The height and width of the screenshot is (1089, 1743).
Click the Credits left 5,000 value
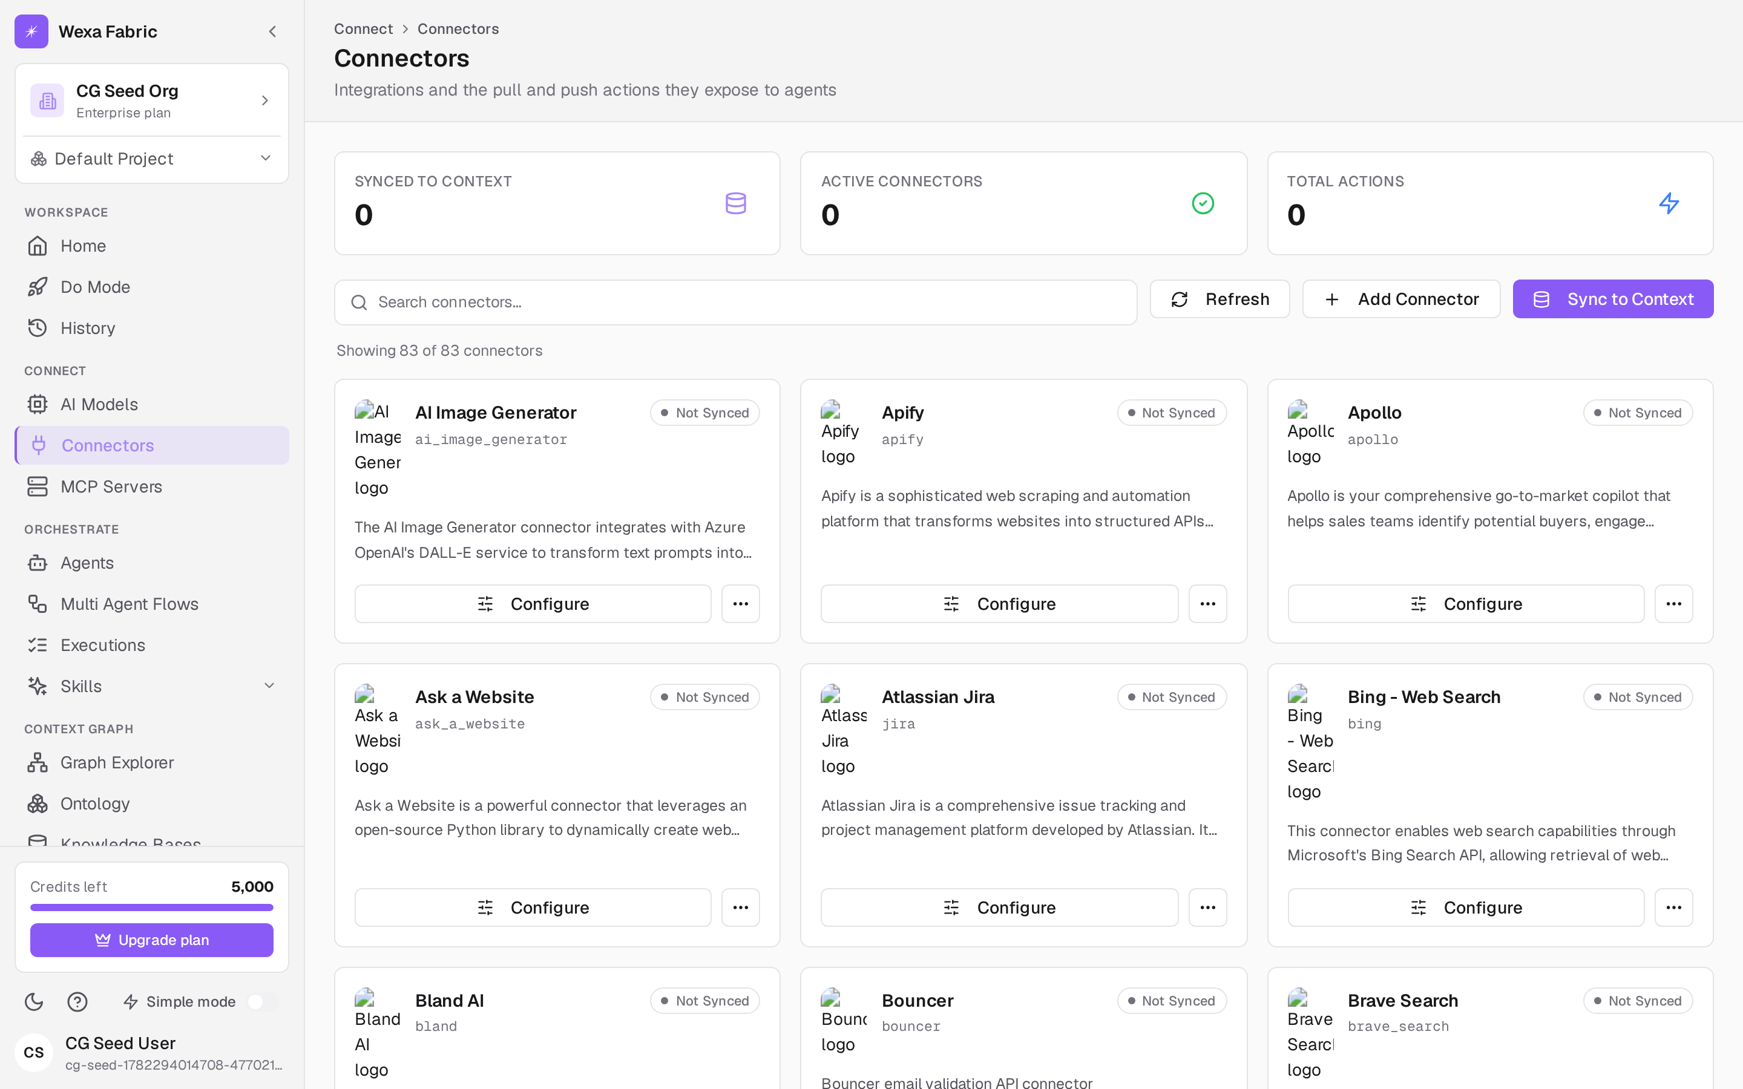[252, 886]
